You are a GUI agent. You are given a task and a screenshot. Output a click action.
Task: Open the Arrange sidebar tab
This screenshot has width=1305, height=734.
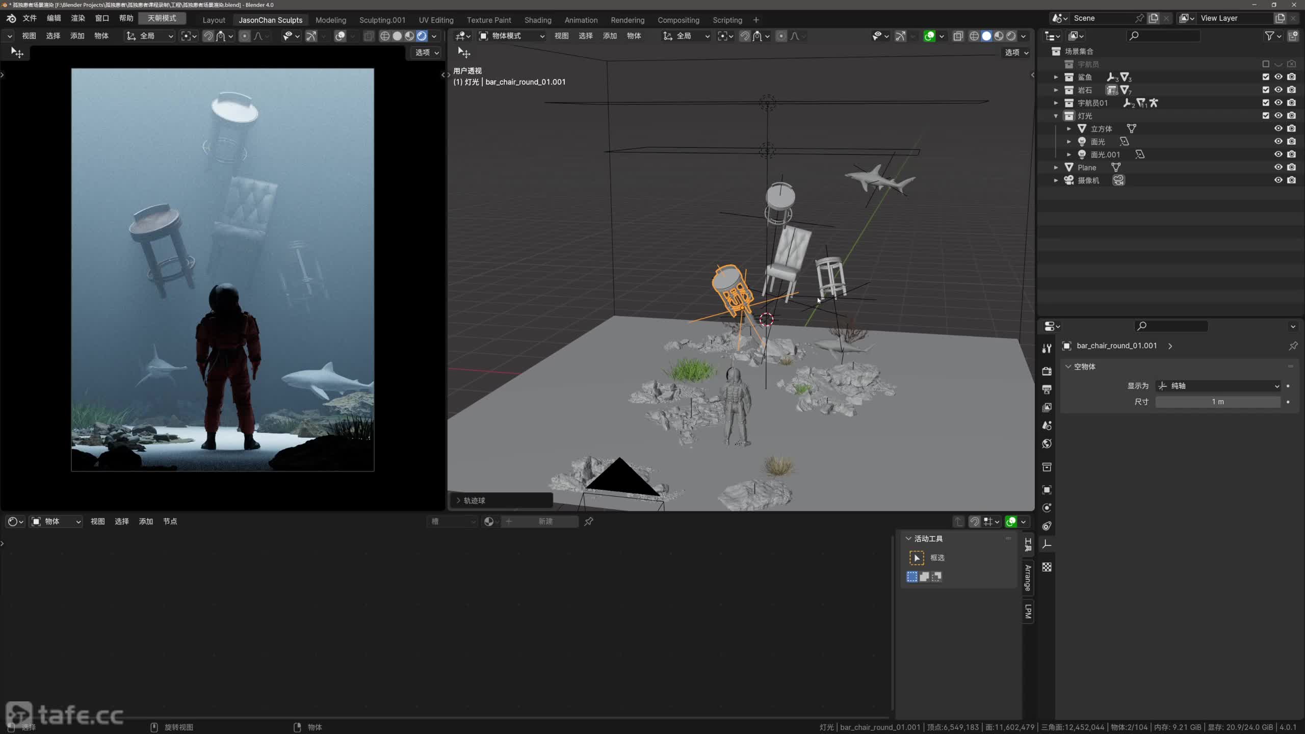click(1028, 578)
